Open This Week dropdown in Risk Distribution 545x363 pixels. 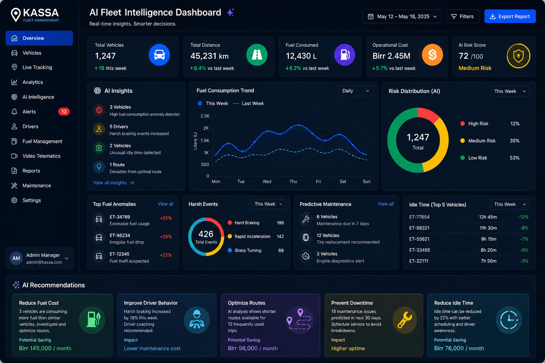pyautogui.click(x=510, y=91)
